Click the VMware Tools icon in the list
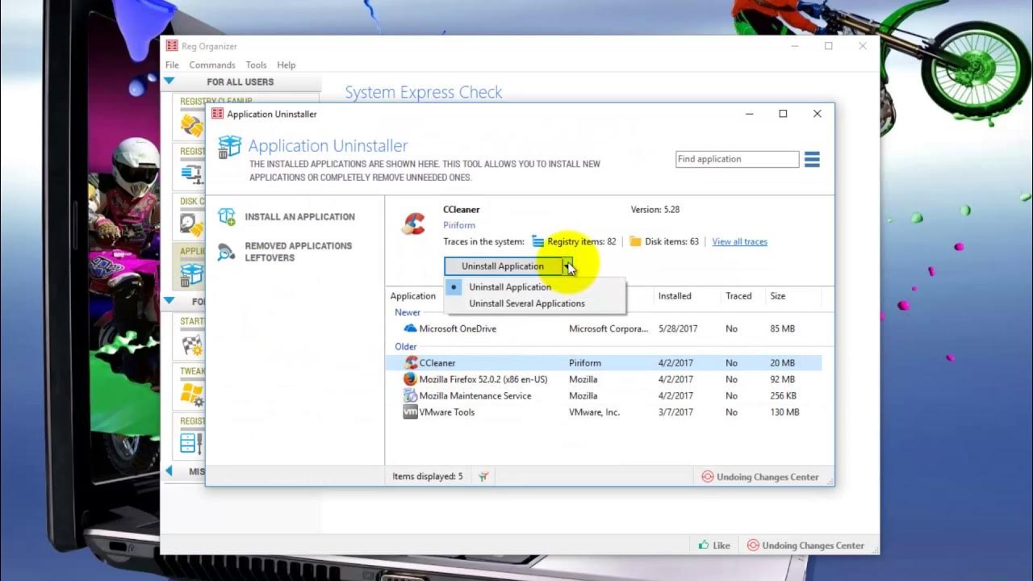Screen dimensions: 1033x581 pyautogui.click(x=410, y=412)
